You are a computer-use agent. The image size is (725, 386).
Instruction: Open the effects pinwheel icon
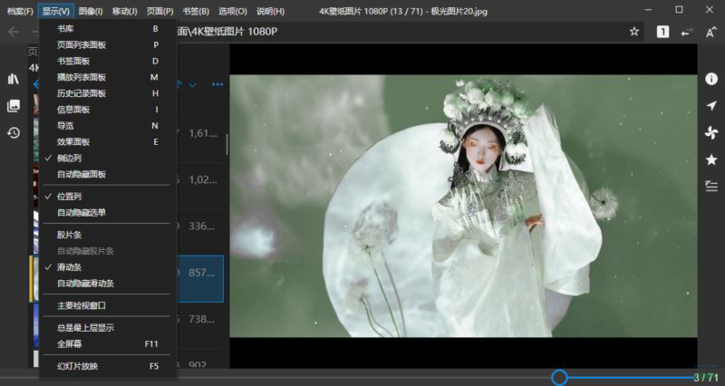point(711,133)
